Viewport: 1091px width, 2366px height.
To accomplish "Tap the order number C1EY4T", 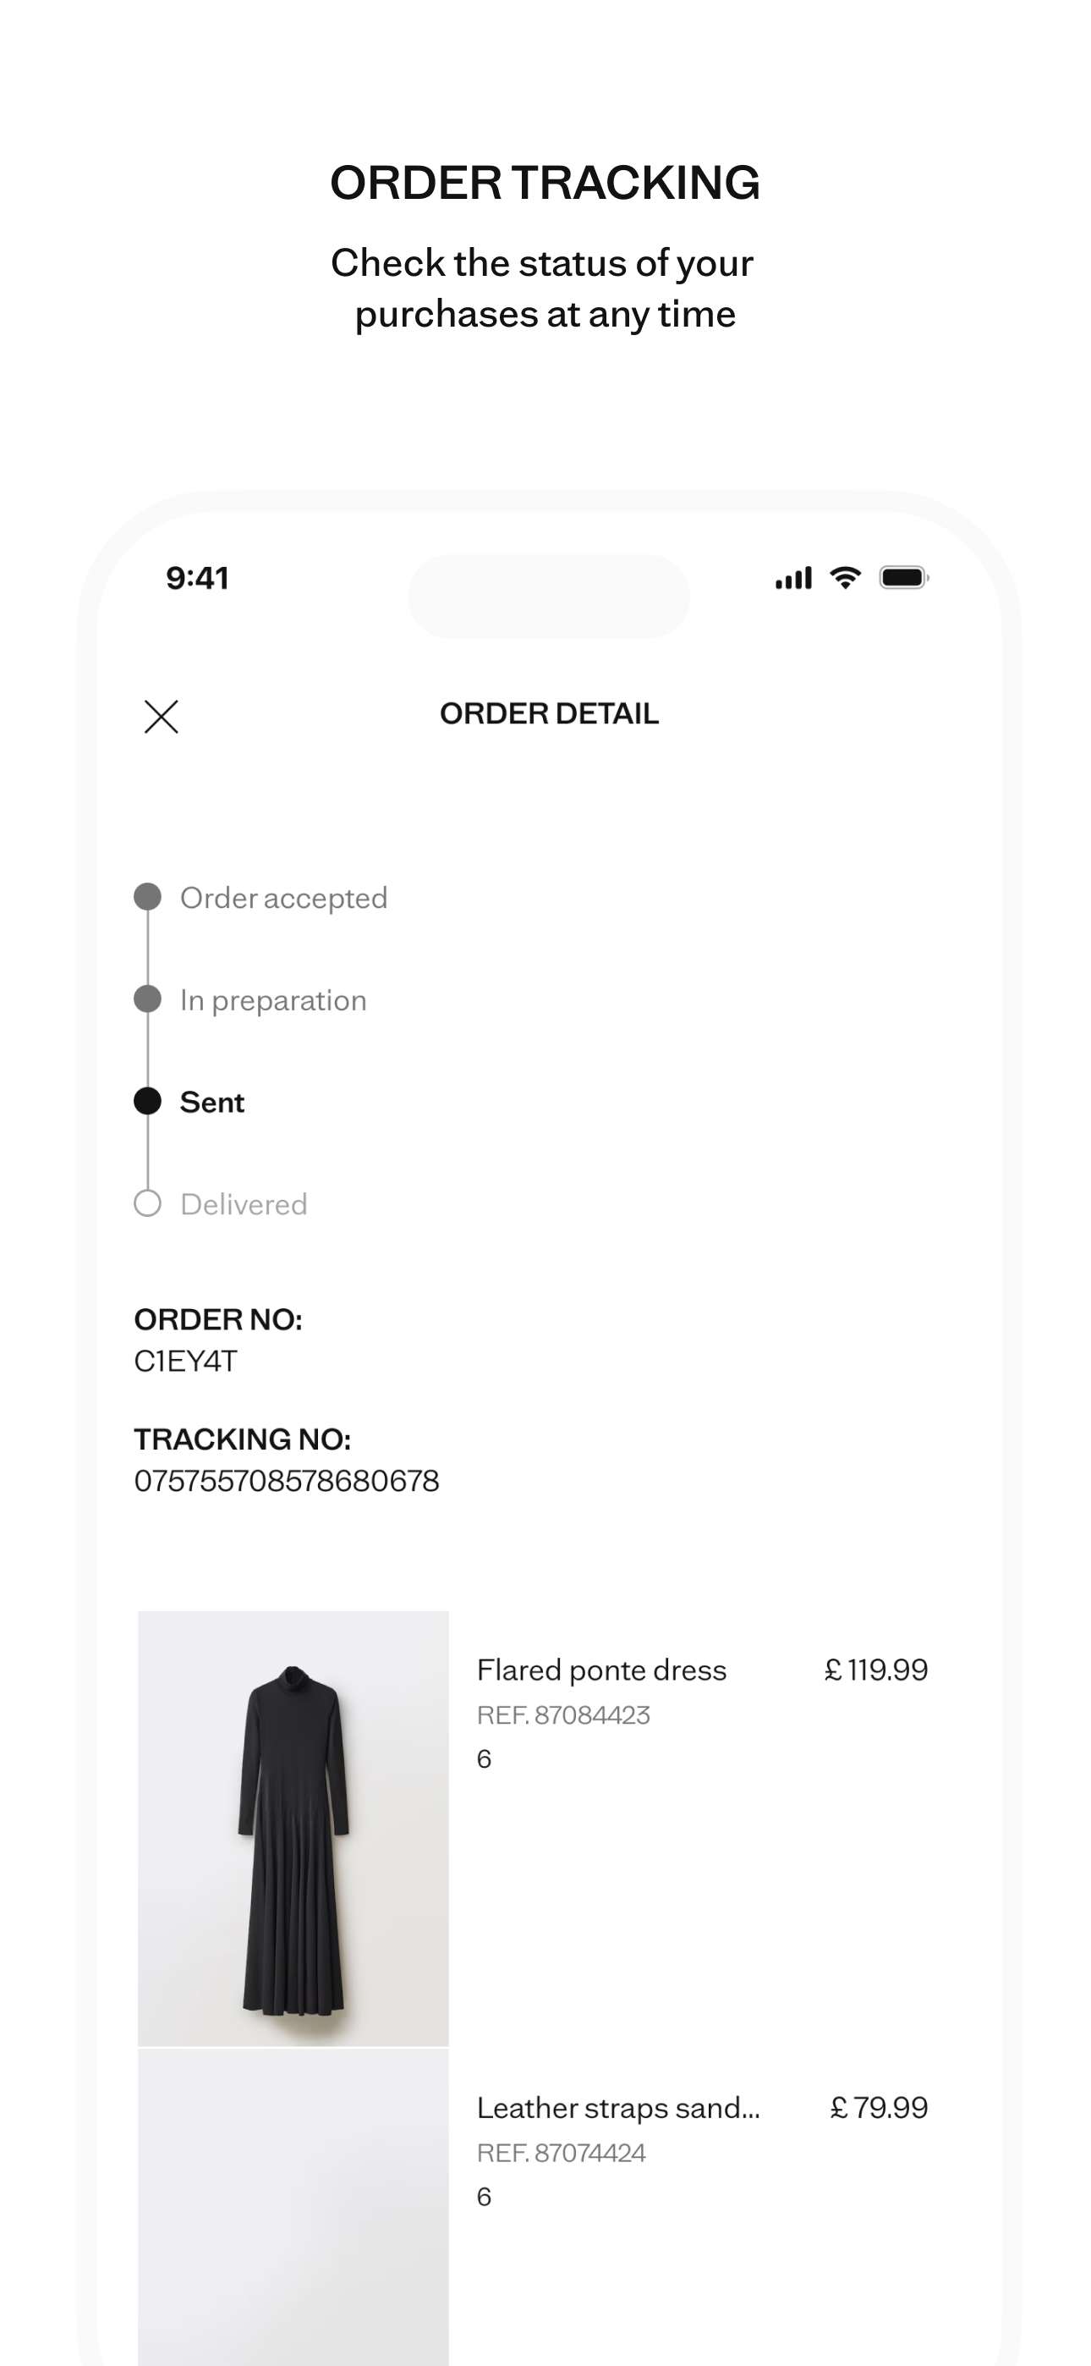I will tap(185, 1362).
